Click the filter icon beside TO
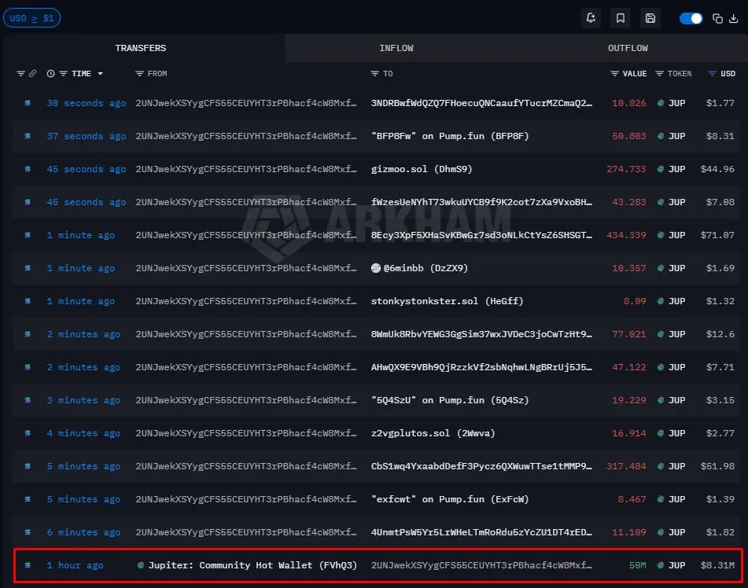This screenshot has height=588, width=748. pos(374,73)
